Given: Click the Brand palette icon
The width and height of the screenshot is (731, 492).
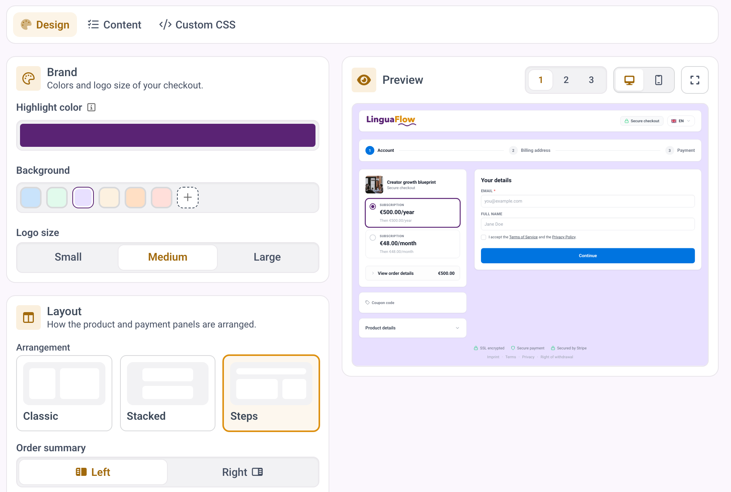Looking at the screenshot, I should tap(28, 78).
